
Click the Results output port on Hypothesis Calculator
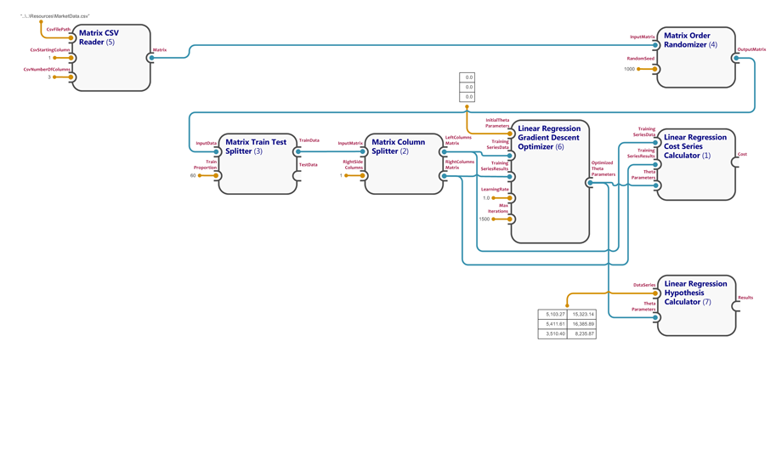pos(736,306)
